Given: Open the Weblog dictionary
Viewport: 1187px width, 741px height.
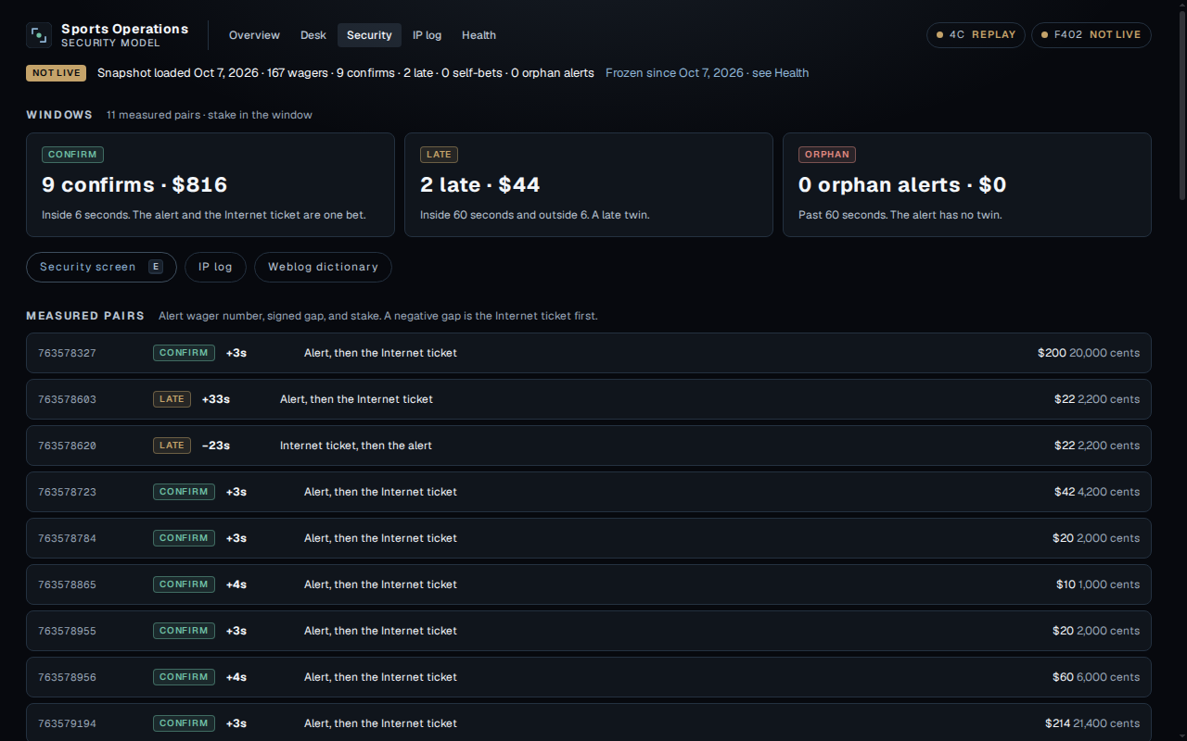Looking at the screenshot, I should click(323, 267).
